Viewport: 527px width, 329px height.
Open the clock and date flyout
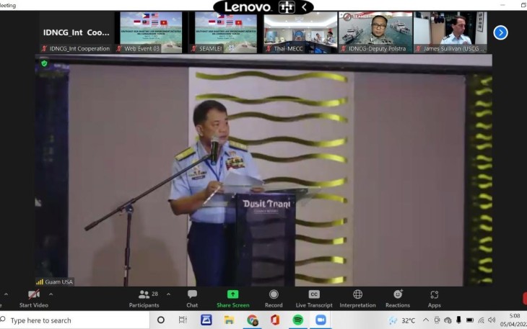click(513, 320)
